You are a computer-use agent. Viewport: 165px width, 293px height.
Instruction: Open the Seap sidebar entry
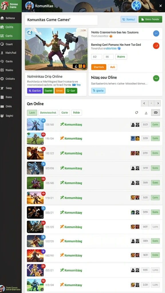click(x=11, y=88)
